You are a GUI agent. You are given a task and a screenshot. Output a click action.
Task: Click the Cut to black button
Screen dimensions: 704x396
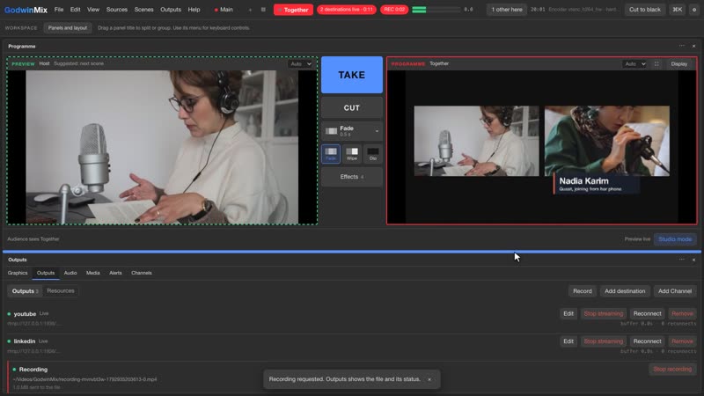click(x=645, y=10)
